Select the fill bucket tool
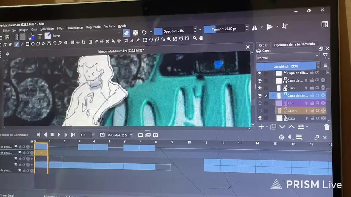The image size is (351, 197). click(x=113, y=41)
